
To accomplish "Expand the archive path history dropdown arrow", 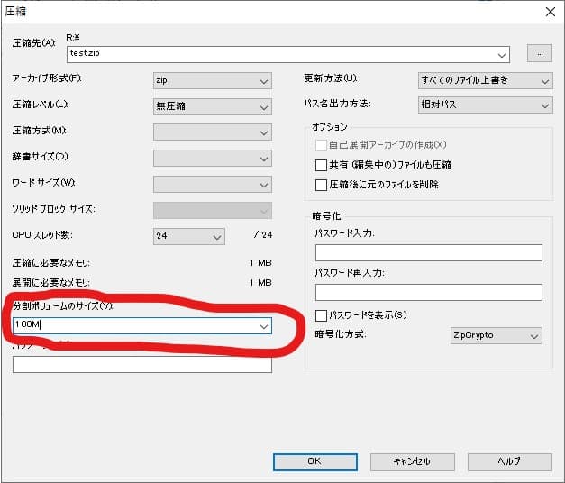I will 502,55.
